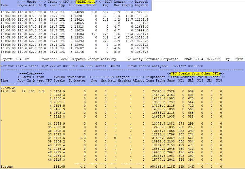Click the highlighted CPU Steals from Other CPUs header

coord(195,73)
